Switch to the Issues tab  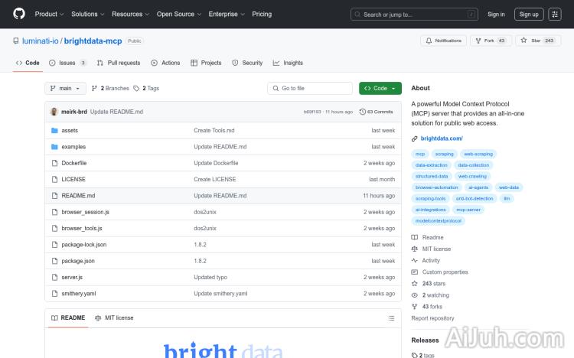tap(67, 63)
